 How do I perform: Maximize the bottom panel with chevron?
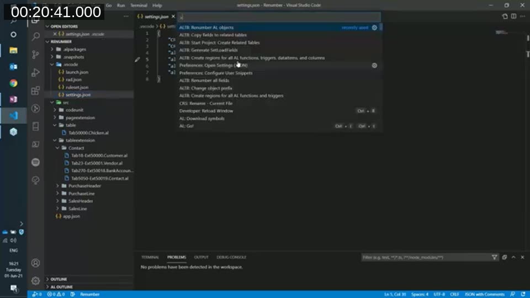pos(513,258)
